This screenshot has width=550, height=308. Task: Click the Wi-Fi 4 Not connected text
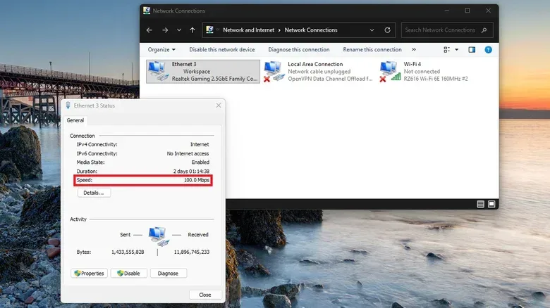coord(422,72)
